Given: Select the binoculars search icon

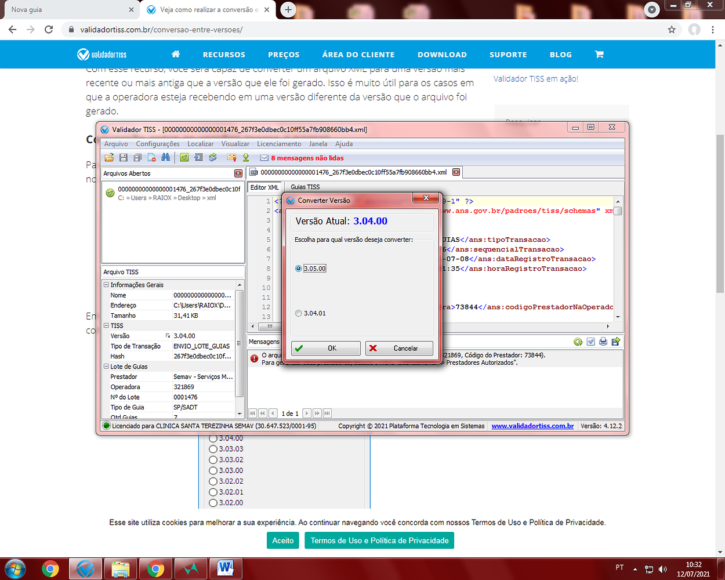Looking at the screenshot, I should 166,157.
